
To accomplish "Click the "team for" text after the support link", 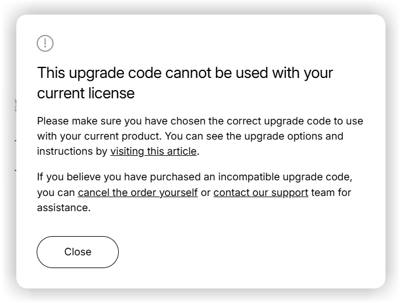I will pyautogui.click(x=331, y=193).
